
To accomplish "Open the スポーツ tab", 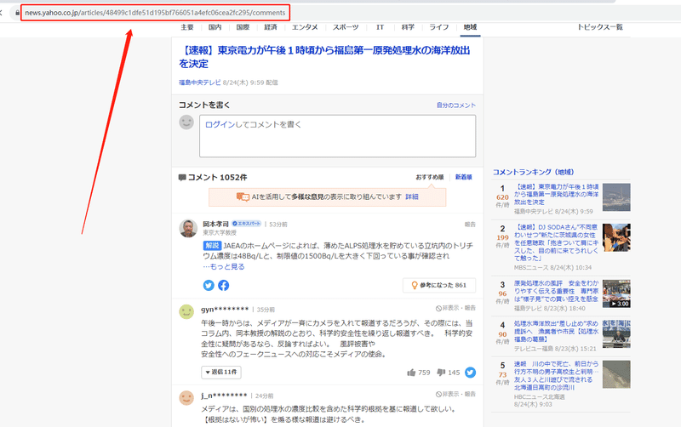I will click(x=346, y=27).
